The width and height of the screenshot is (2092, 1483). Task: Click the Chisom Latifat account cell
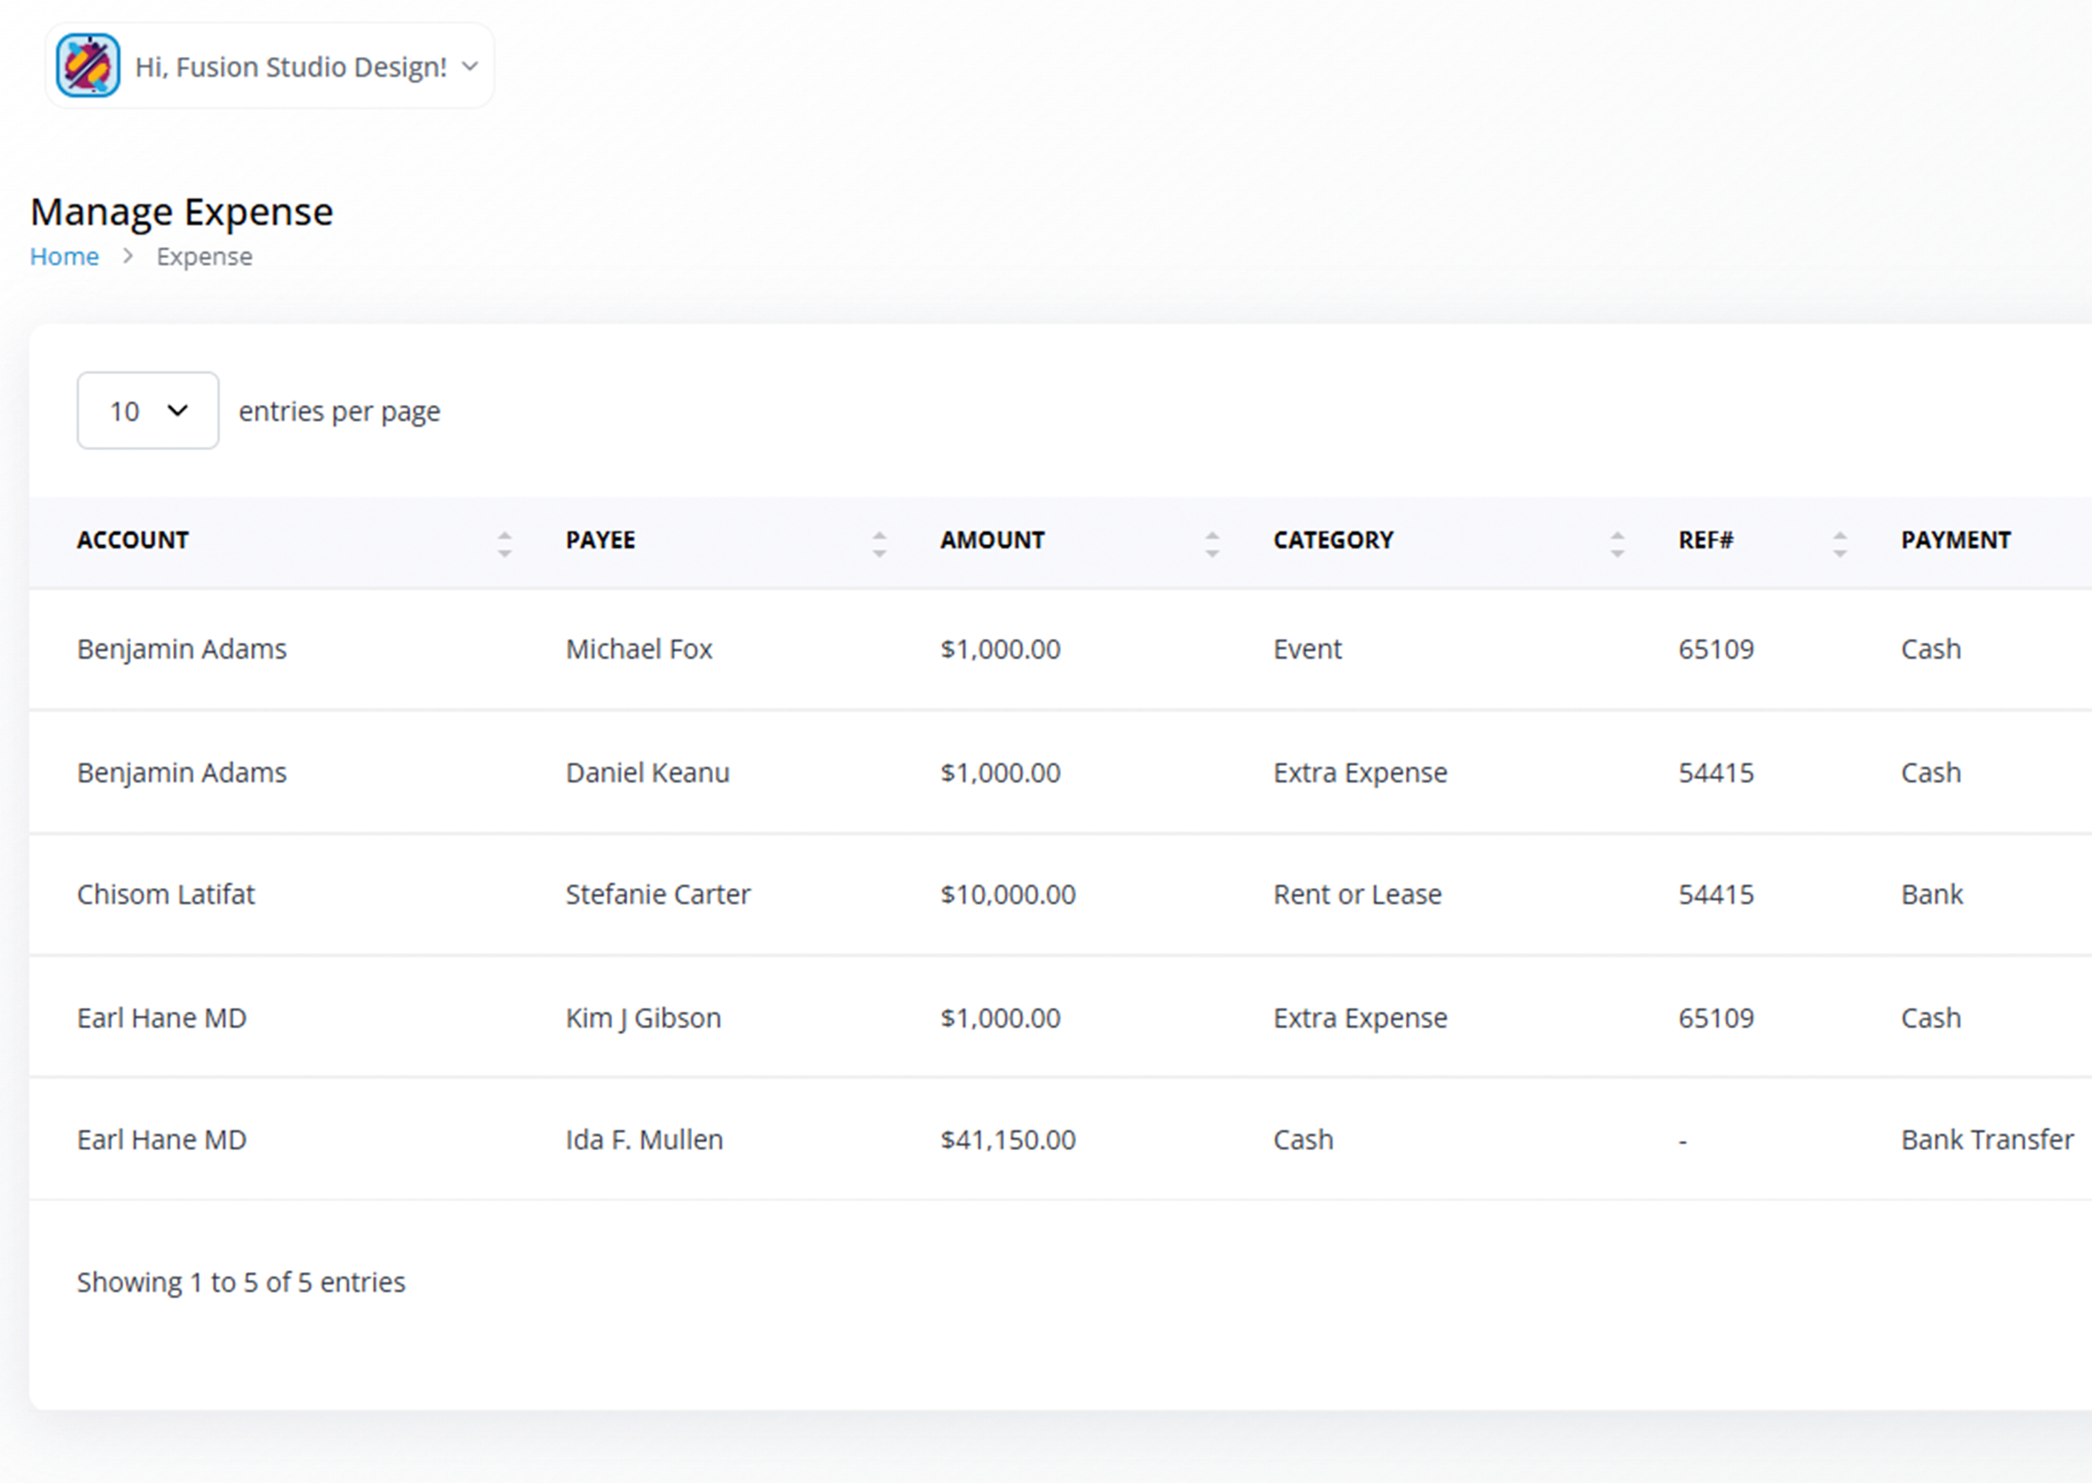coord(166,894)
